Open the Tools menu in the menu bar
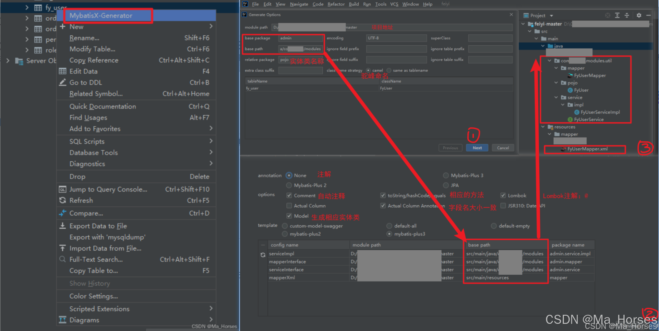The height and width of the screenshot is (331, 659). coord(380,4)
